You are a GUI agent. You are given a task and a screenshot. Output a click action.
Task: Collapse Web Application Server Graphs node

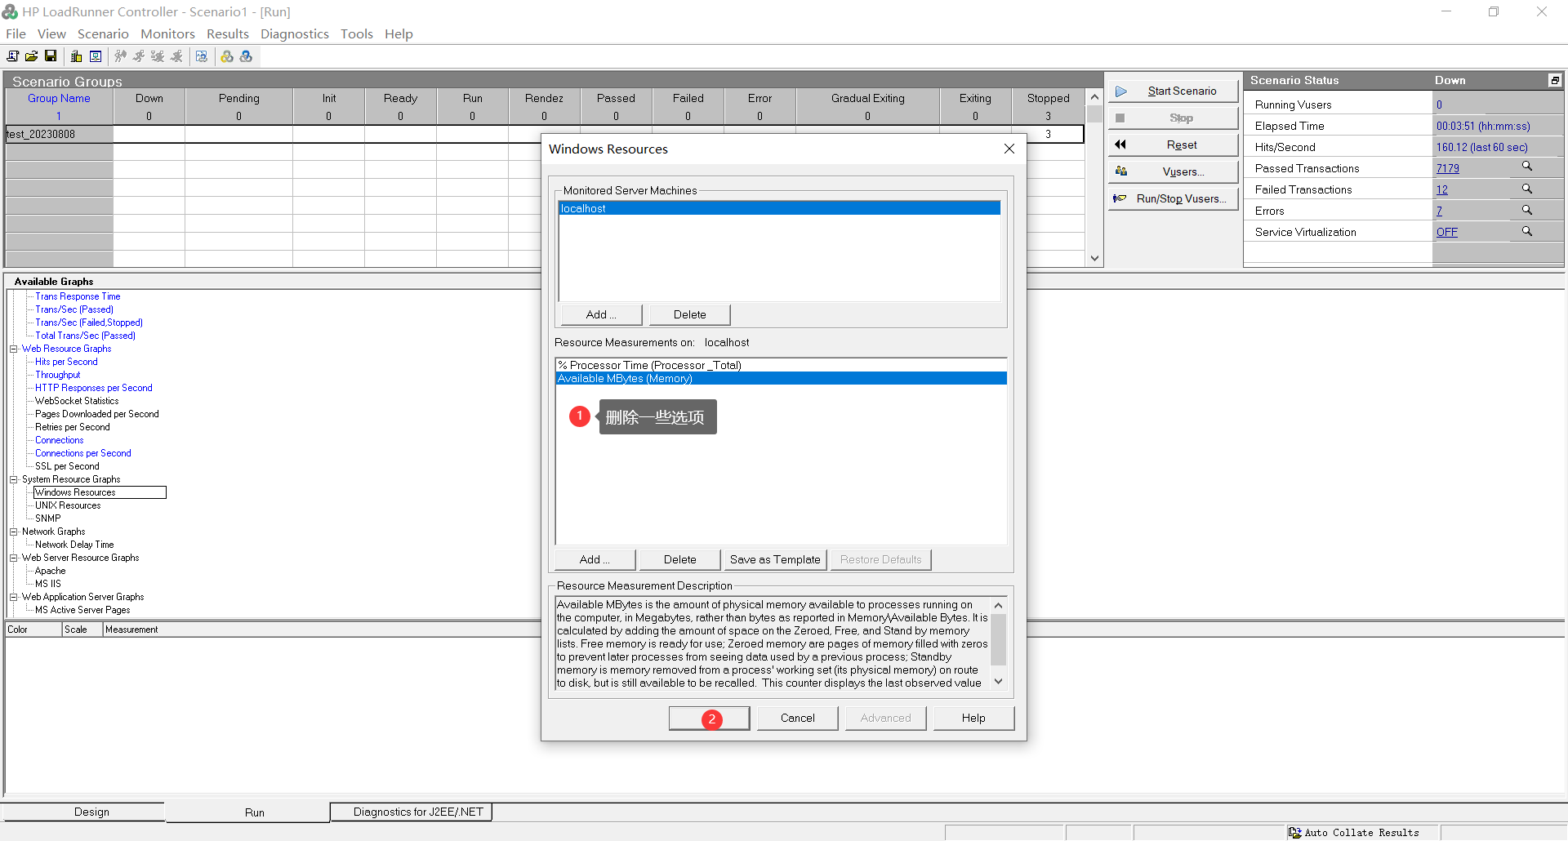pyautogui.click(x=13, y=597)
